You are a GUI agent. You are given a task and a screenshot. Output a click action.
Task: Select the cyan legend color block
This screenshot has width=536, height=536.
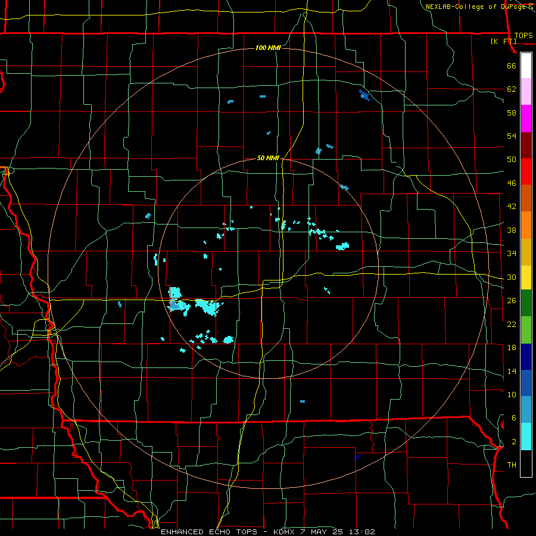pos(526,437)
